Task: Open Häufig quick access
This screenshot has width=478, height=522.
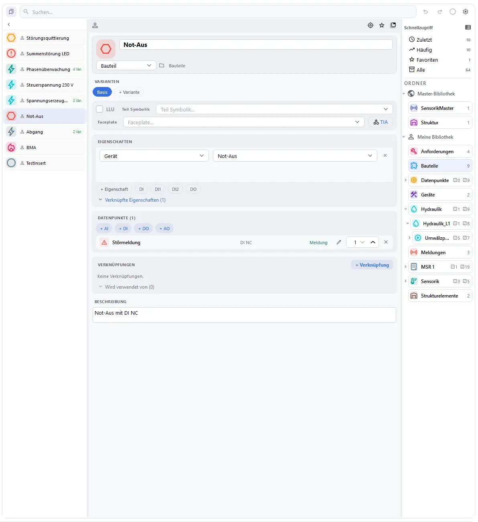Action: [x=439, y=50]
